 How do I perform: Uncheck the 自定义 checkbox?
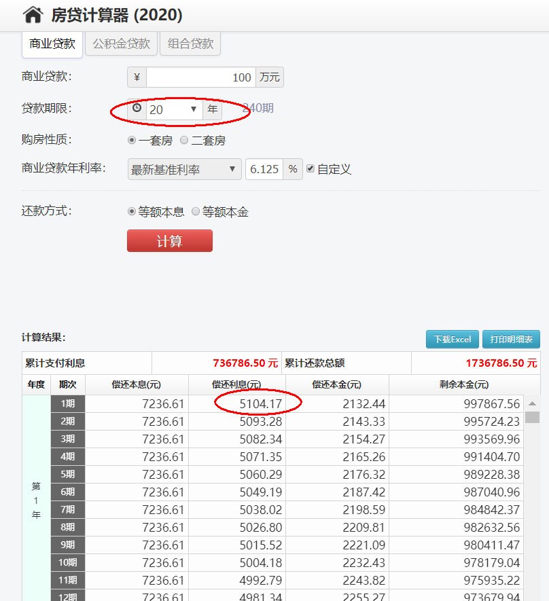click(x=311, y=168)
